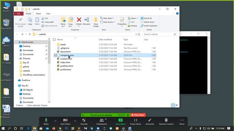Select the index.html file
This screenshot has height=131, width=234.
point(65,62)
